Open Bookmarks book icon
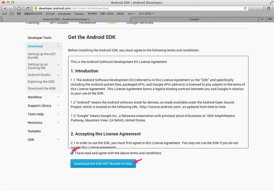The image size is (274, 191). 12,14
